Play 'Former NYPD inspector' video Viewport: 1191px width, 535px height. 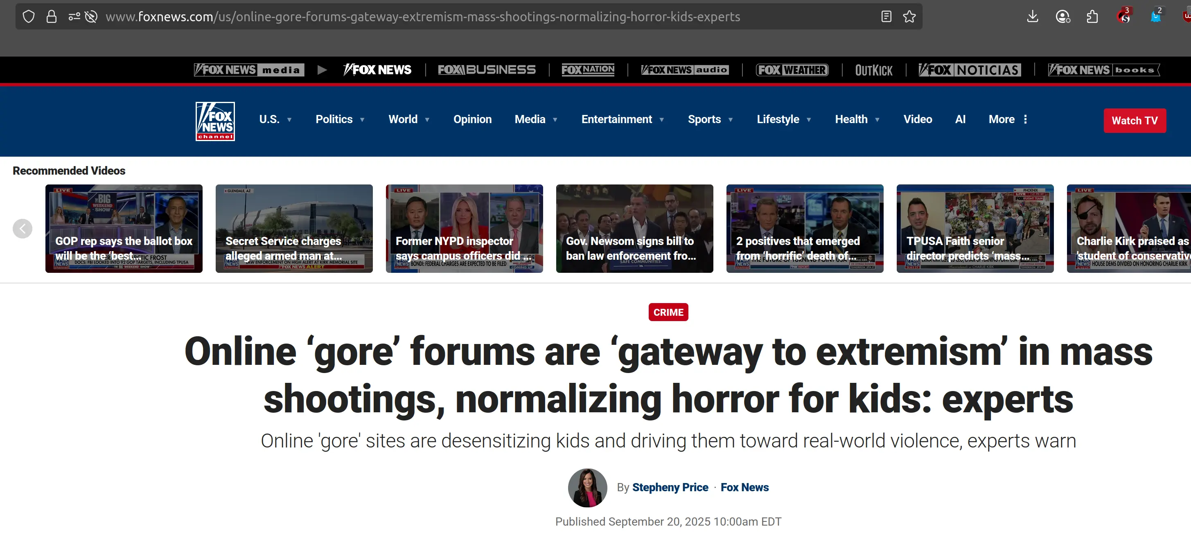pos(464,228)
